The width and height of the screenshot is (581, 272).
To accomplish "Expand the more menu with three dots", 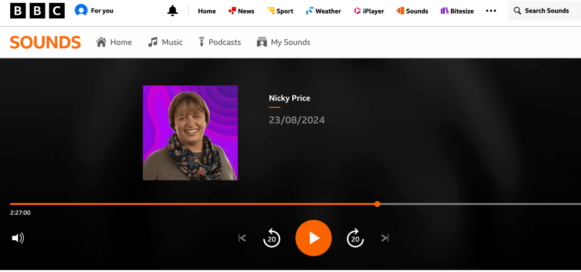I will 491,11.
